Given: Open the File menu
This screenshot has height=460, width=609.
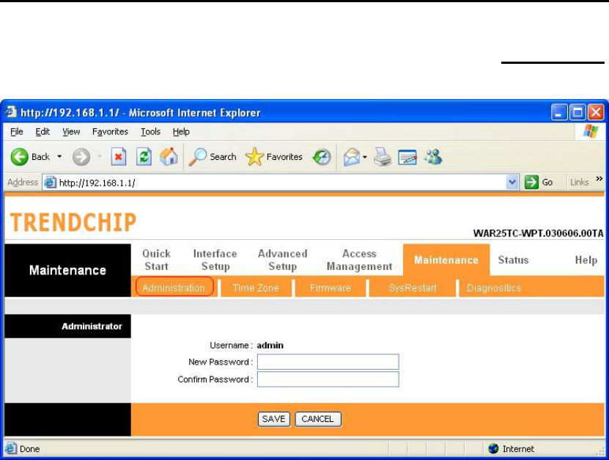Looking at the screenshot, I should (17, 131).
